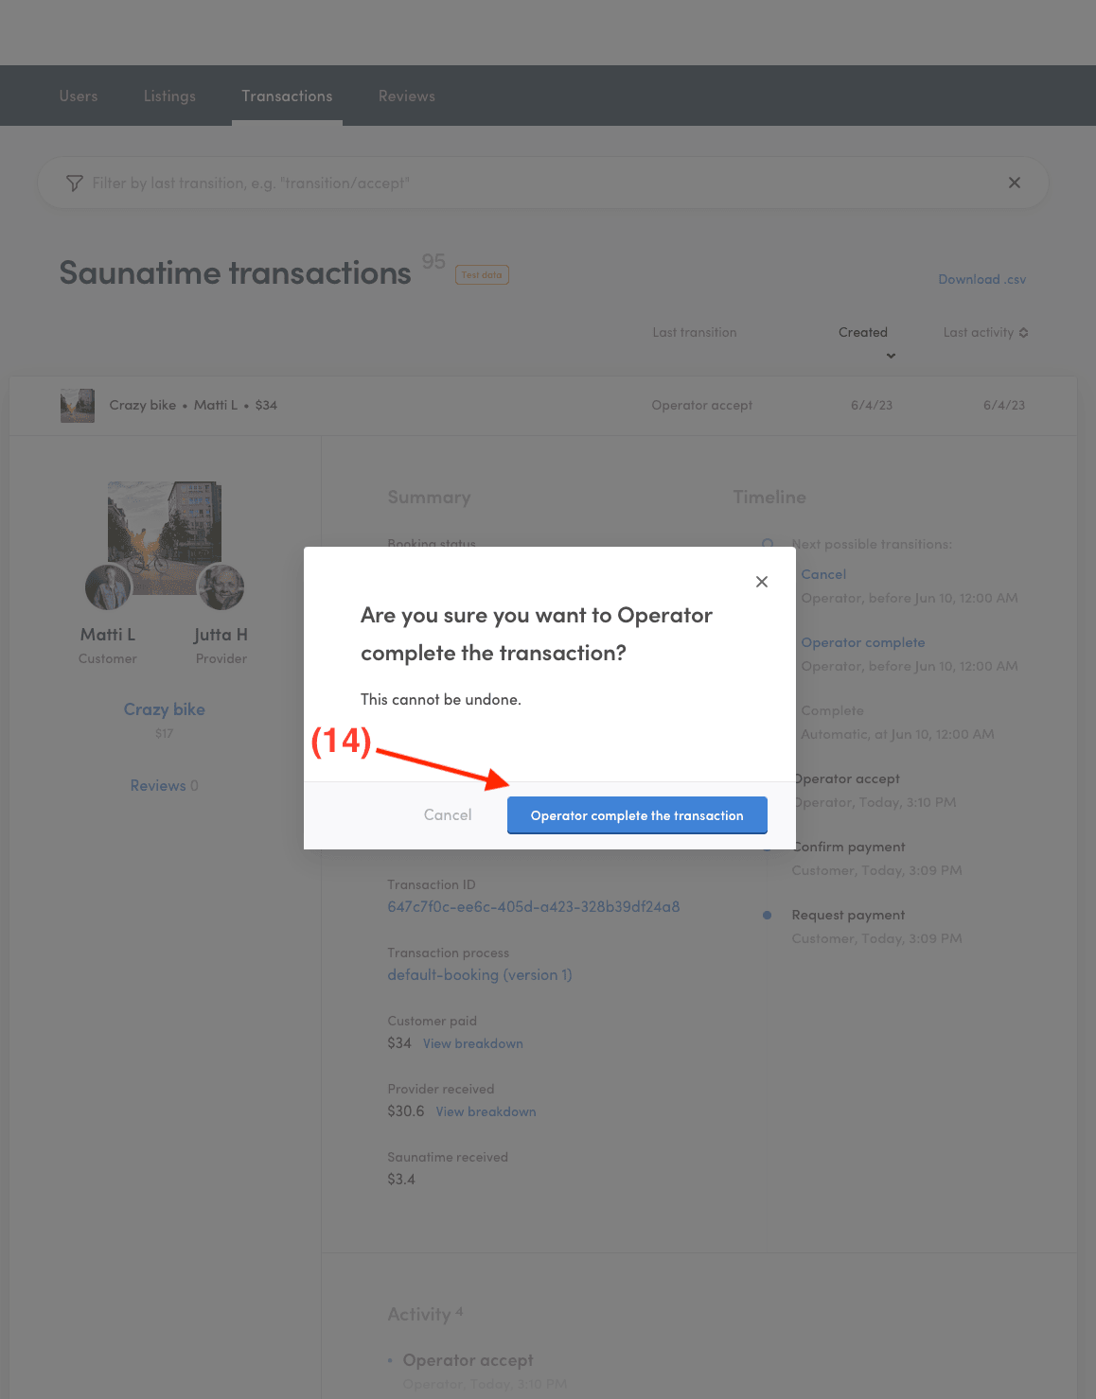
Task: Open the Reviews tab
Action: [407, 96]
